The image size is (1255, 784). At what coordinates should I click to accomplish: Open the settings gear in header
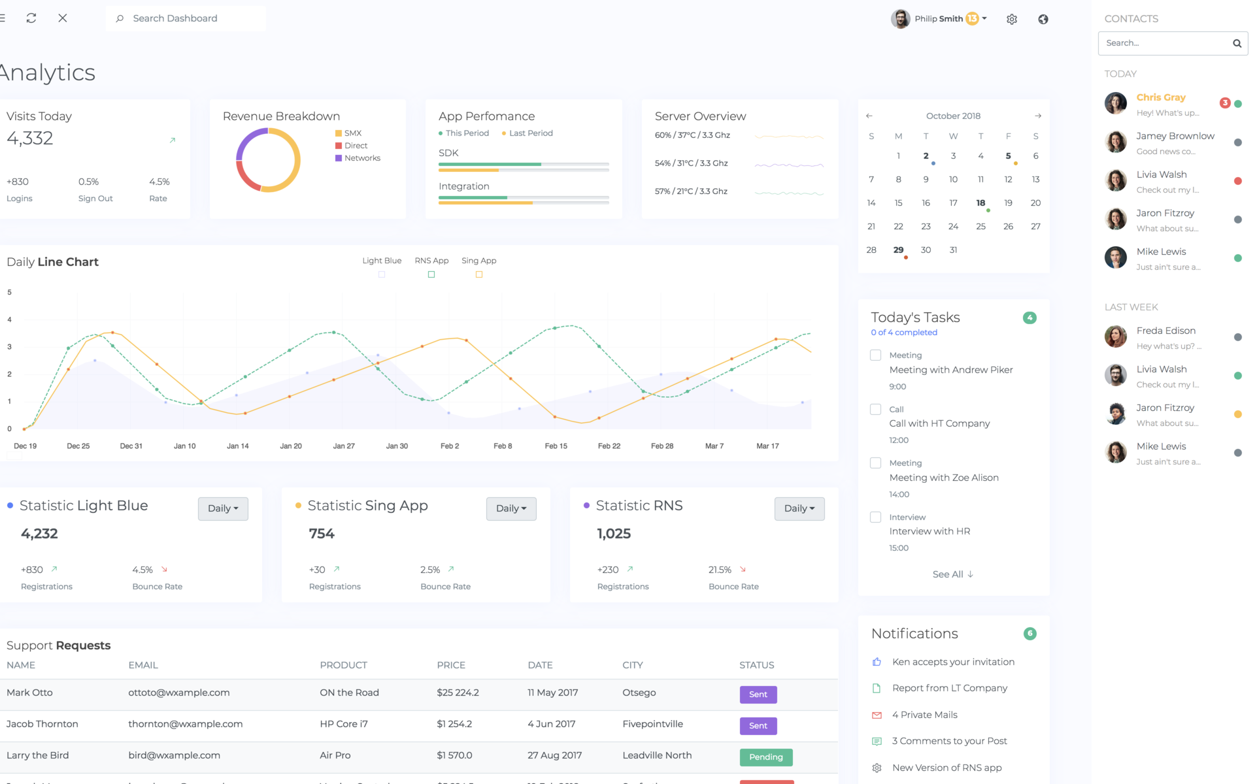coord(1012,19)
